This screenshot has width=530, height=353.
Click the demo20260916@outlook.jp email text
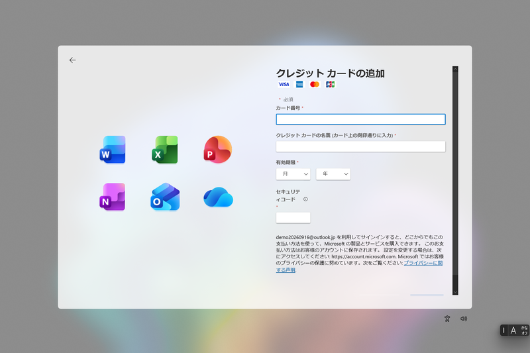click(305, 237)
